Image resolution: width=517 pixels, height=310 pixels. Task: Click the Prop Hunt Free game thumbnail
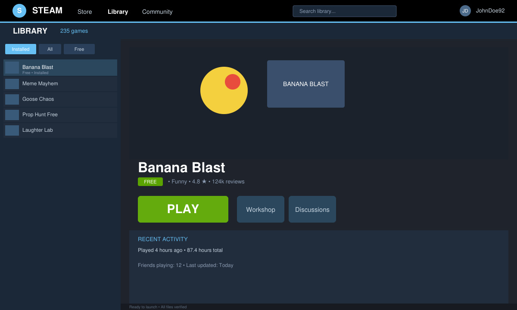pos(12,115)
